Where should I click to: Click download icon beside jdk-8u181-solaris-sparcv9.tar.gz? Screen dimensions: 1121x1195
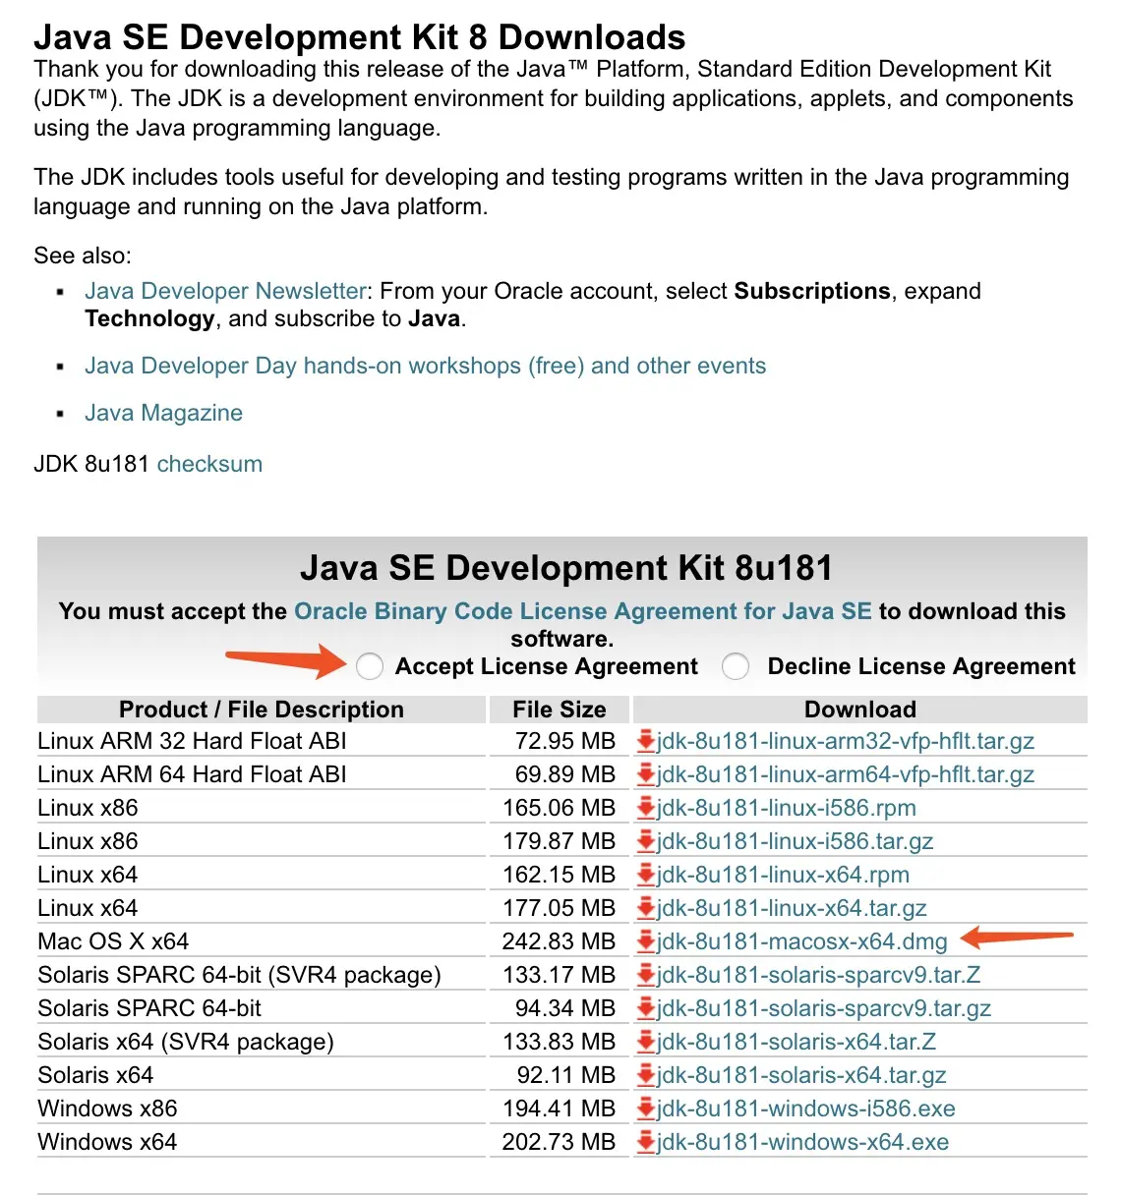coord(646,1008)
